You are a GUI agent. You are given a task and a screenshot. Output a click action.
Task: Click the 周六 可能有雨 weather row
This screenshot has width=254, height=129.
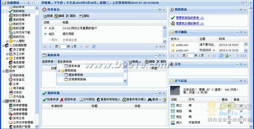(x=208, y=123)
